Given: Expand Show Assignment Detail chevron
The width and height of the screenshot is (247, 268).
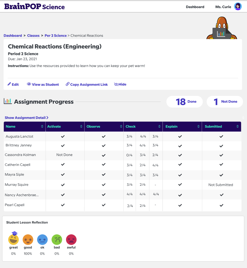Looking at the screenshot, I should pyautogui.click(x=47, y=118).
